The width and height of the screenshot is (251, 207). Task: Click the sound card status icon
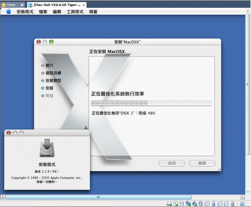194,204
